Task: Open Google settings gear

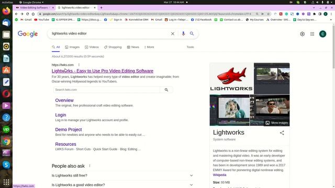Action: coord(302,34)
